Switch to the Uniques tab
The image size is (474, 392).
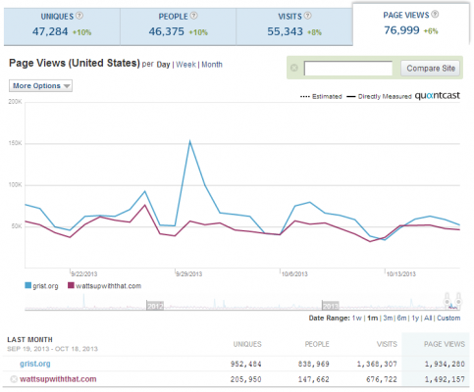tap(62, 26)
